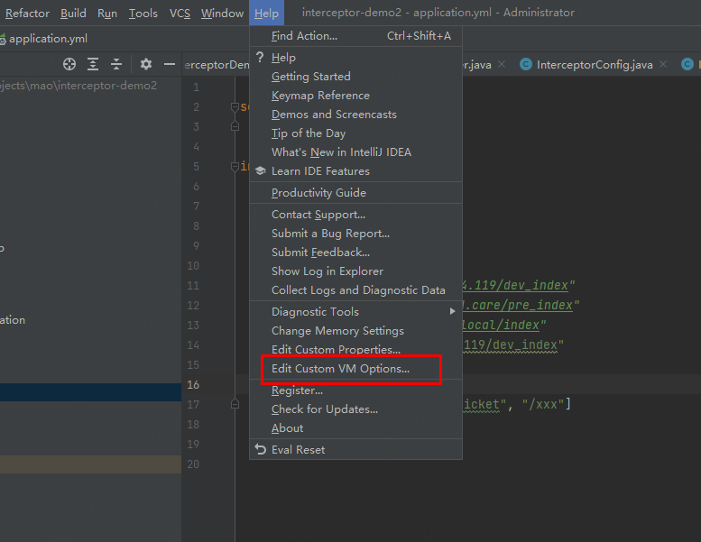
Task: Open the Refactor menu
Action: 27,14
